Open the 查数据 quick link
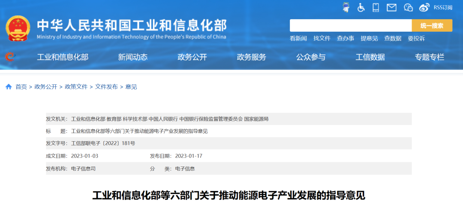This screenshot has width=463, height=214. (x=393, y=39)
